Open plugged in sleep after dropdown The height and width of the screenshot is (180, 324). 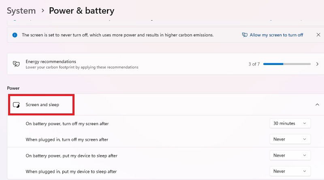290,171
